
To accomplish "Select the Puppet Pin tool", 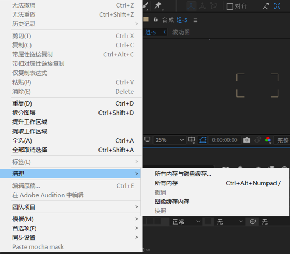I will (158, 5).
